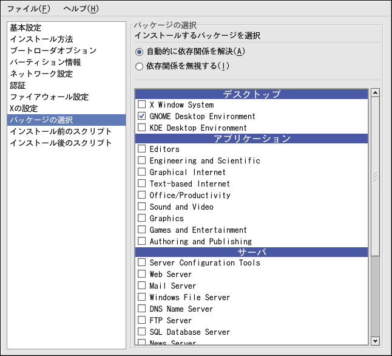Click the scrollbar down arrow

(375, 341)
